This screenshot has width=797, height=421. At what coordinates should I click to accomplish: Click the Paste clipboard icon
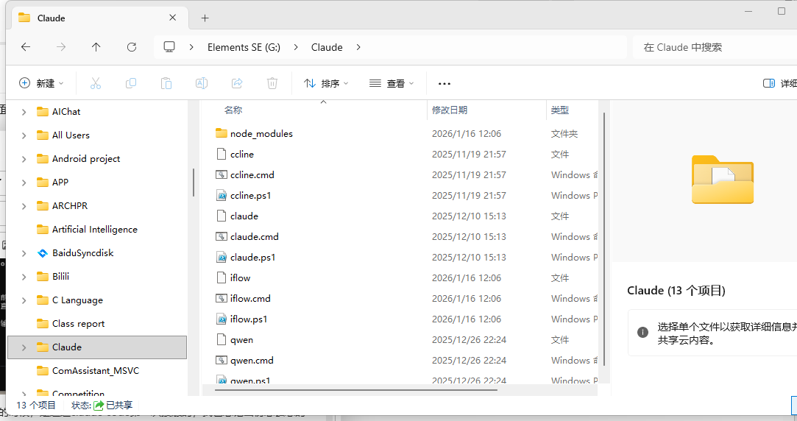166,83
